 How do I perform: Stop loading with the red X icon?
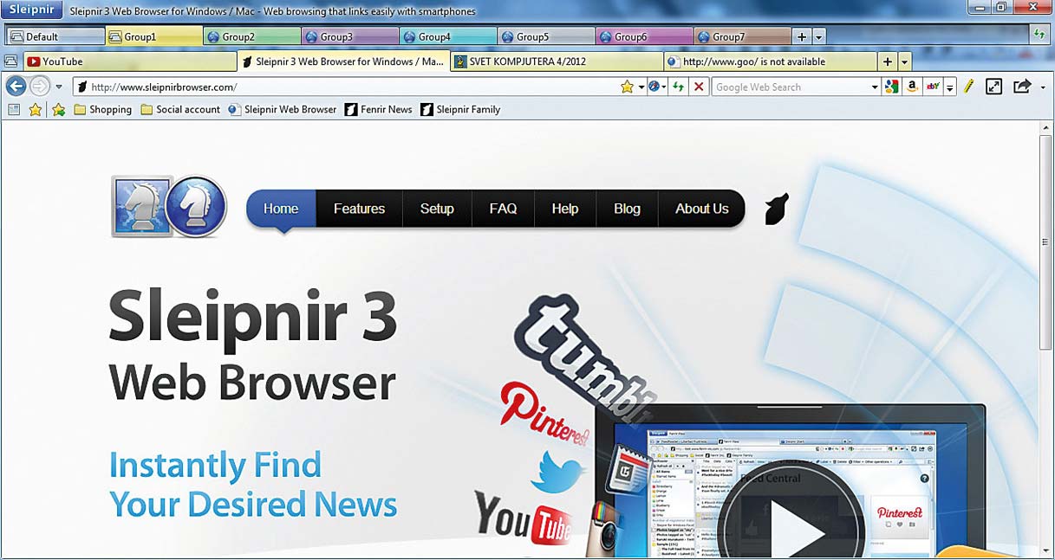tap(699, 87)
